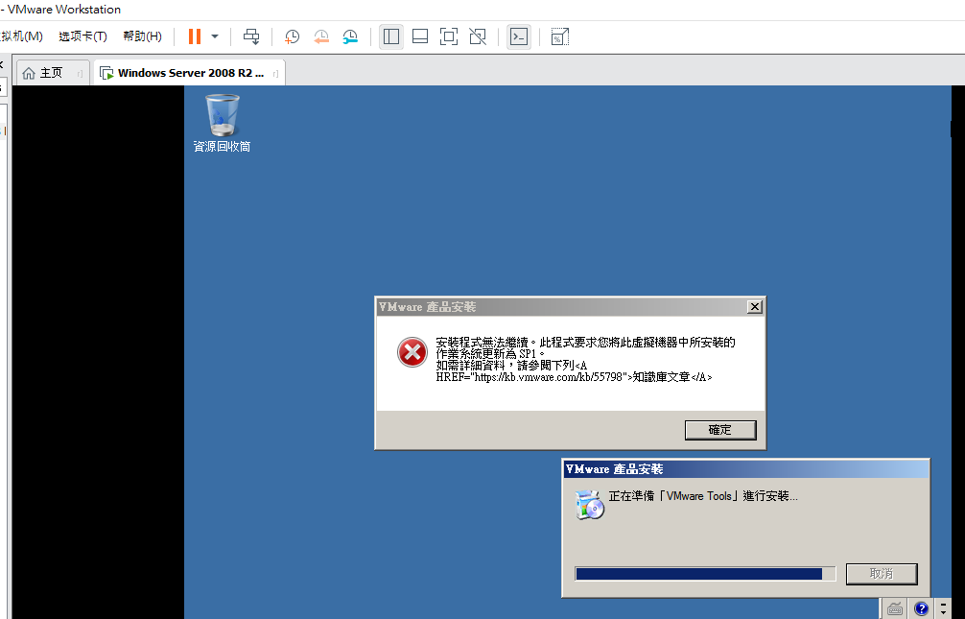
Task: Enter full screen mode icon
Action: click(449, 36)
